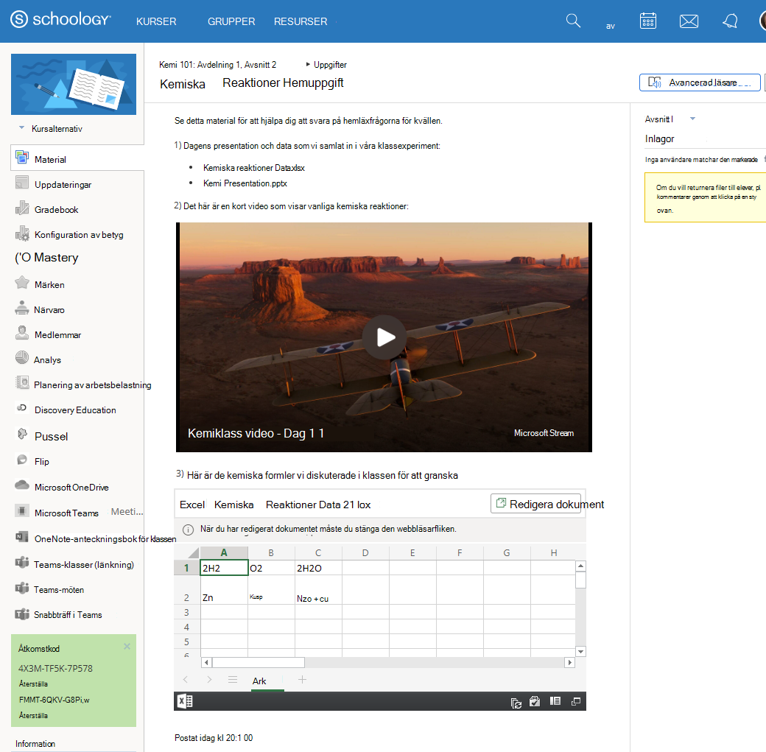
Task: Open Discovery Education app
Action: click(75, 410)
